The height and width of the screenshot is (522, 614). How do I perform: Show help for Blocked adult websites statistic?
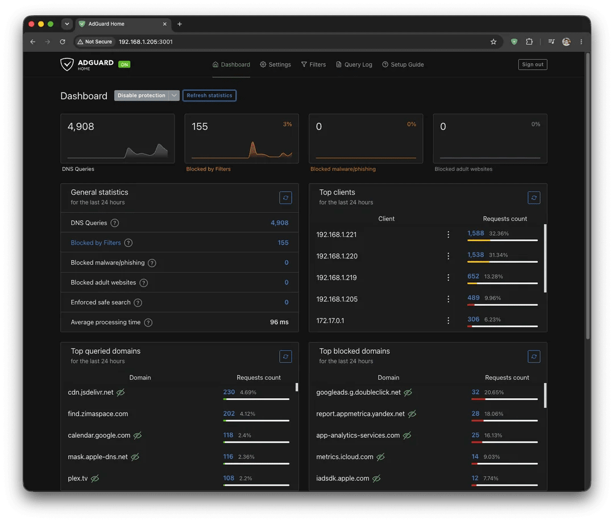point(144,283)
